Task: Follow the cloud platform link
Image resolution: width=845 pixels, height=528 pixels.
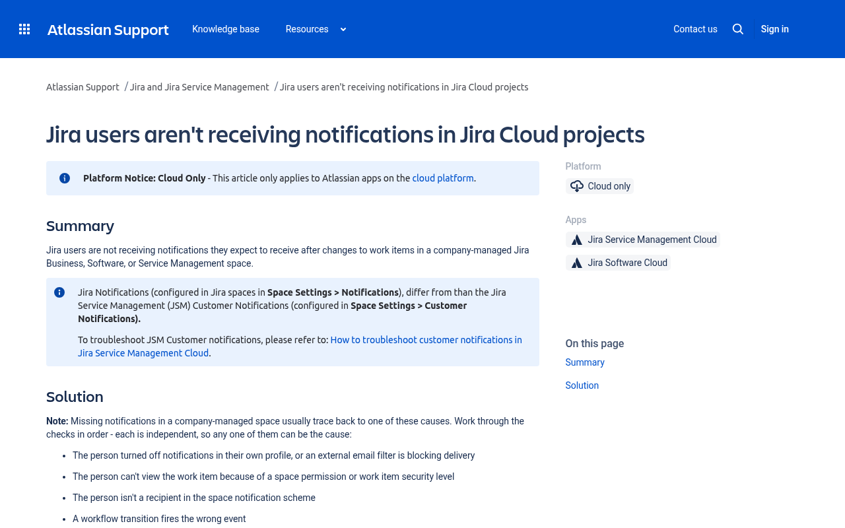Action: pos(443,178)
